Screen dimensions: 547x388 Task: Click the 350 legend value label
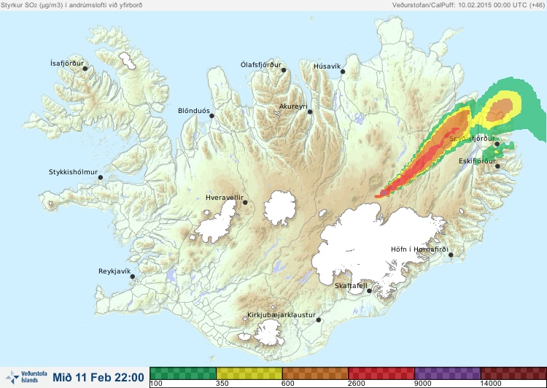pyautogui.click(x=222, y=384)
